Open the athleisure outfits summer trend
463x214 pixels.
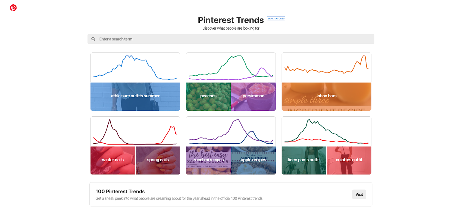(x=135, y=96)
